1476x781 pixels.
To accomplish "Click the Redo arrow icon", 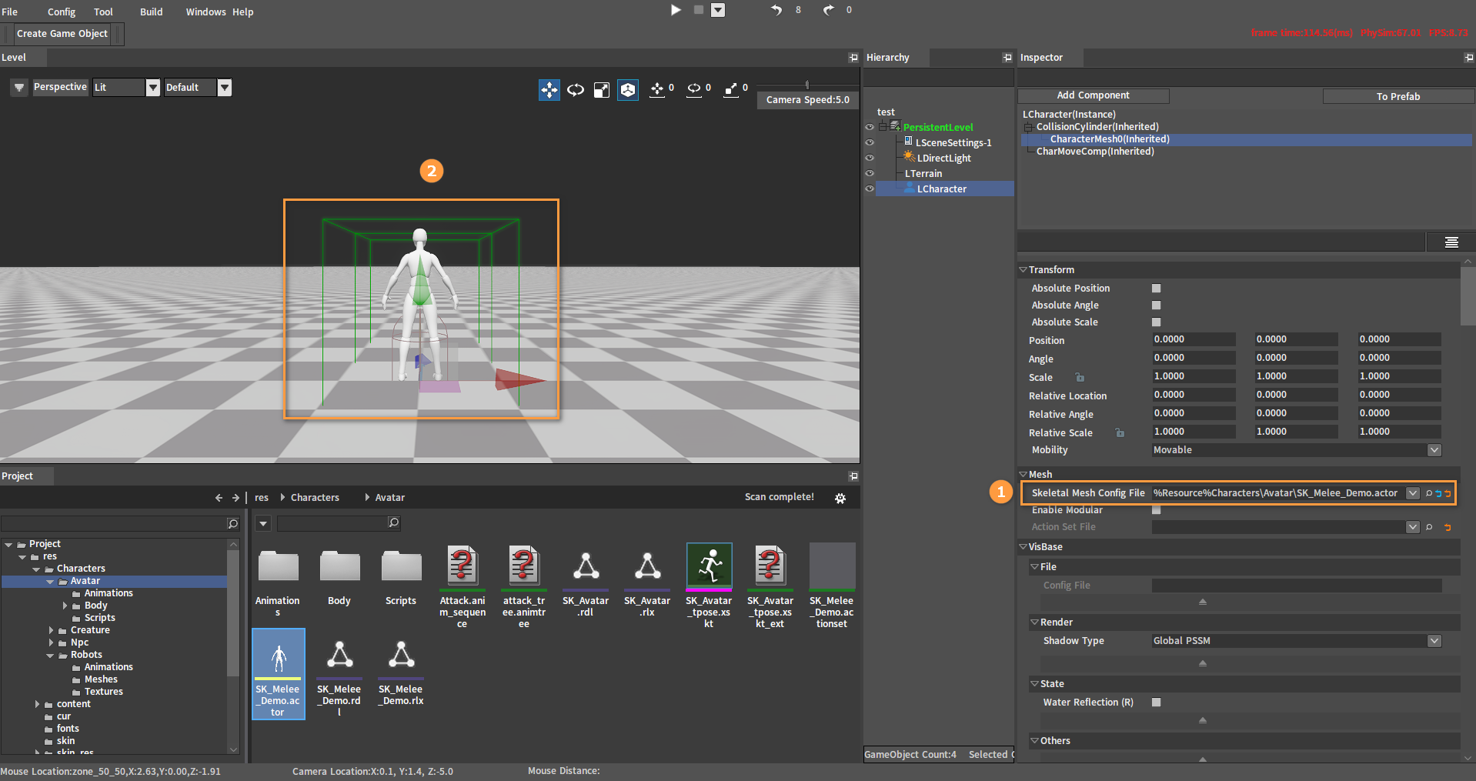I will point(828,10).
